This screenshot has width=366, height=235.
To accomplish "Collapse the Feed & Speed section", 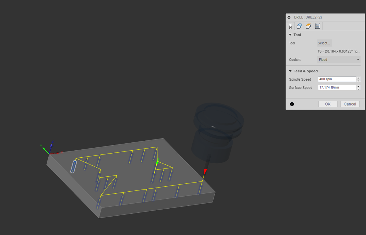I will [290, 71].
